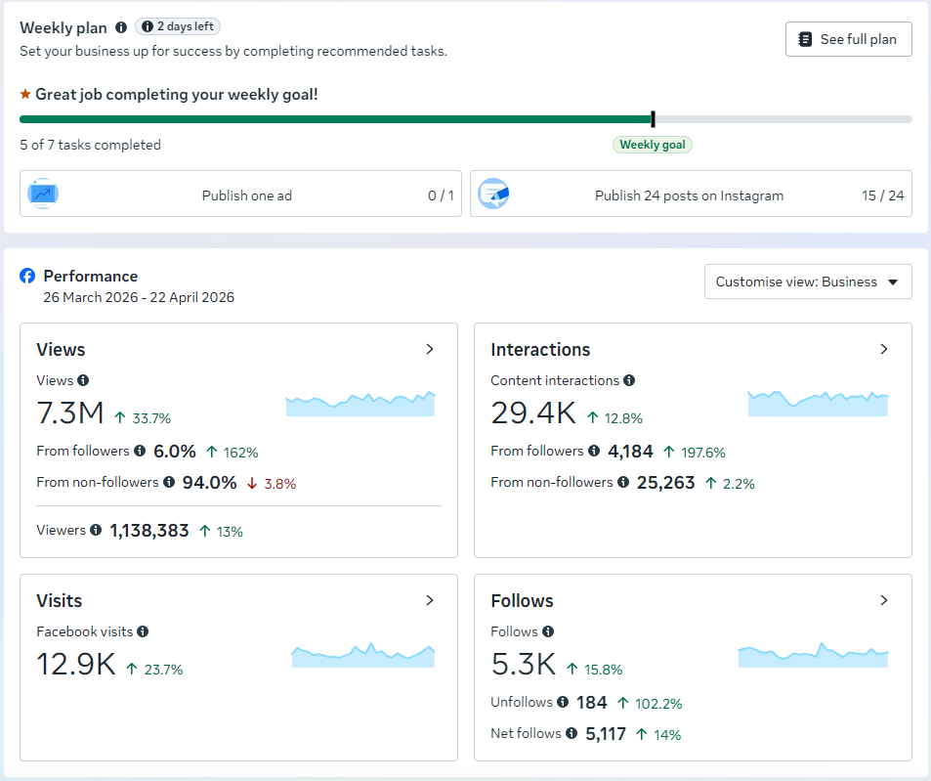
Task: Open Publish 24 posts on Instagram task
Action: point(691,195)
